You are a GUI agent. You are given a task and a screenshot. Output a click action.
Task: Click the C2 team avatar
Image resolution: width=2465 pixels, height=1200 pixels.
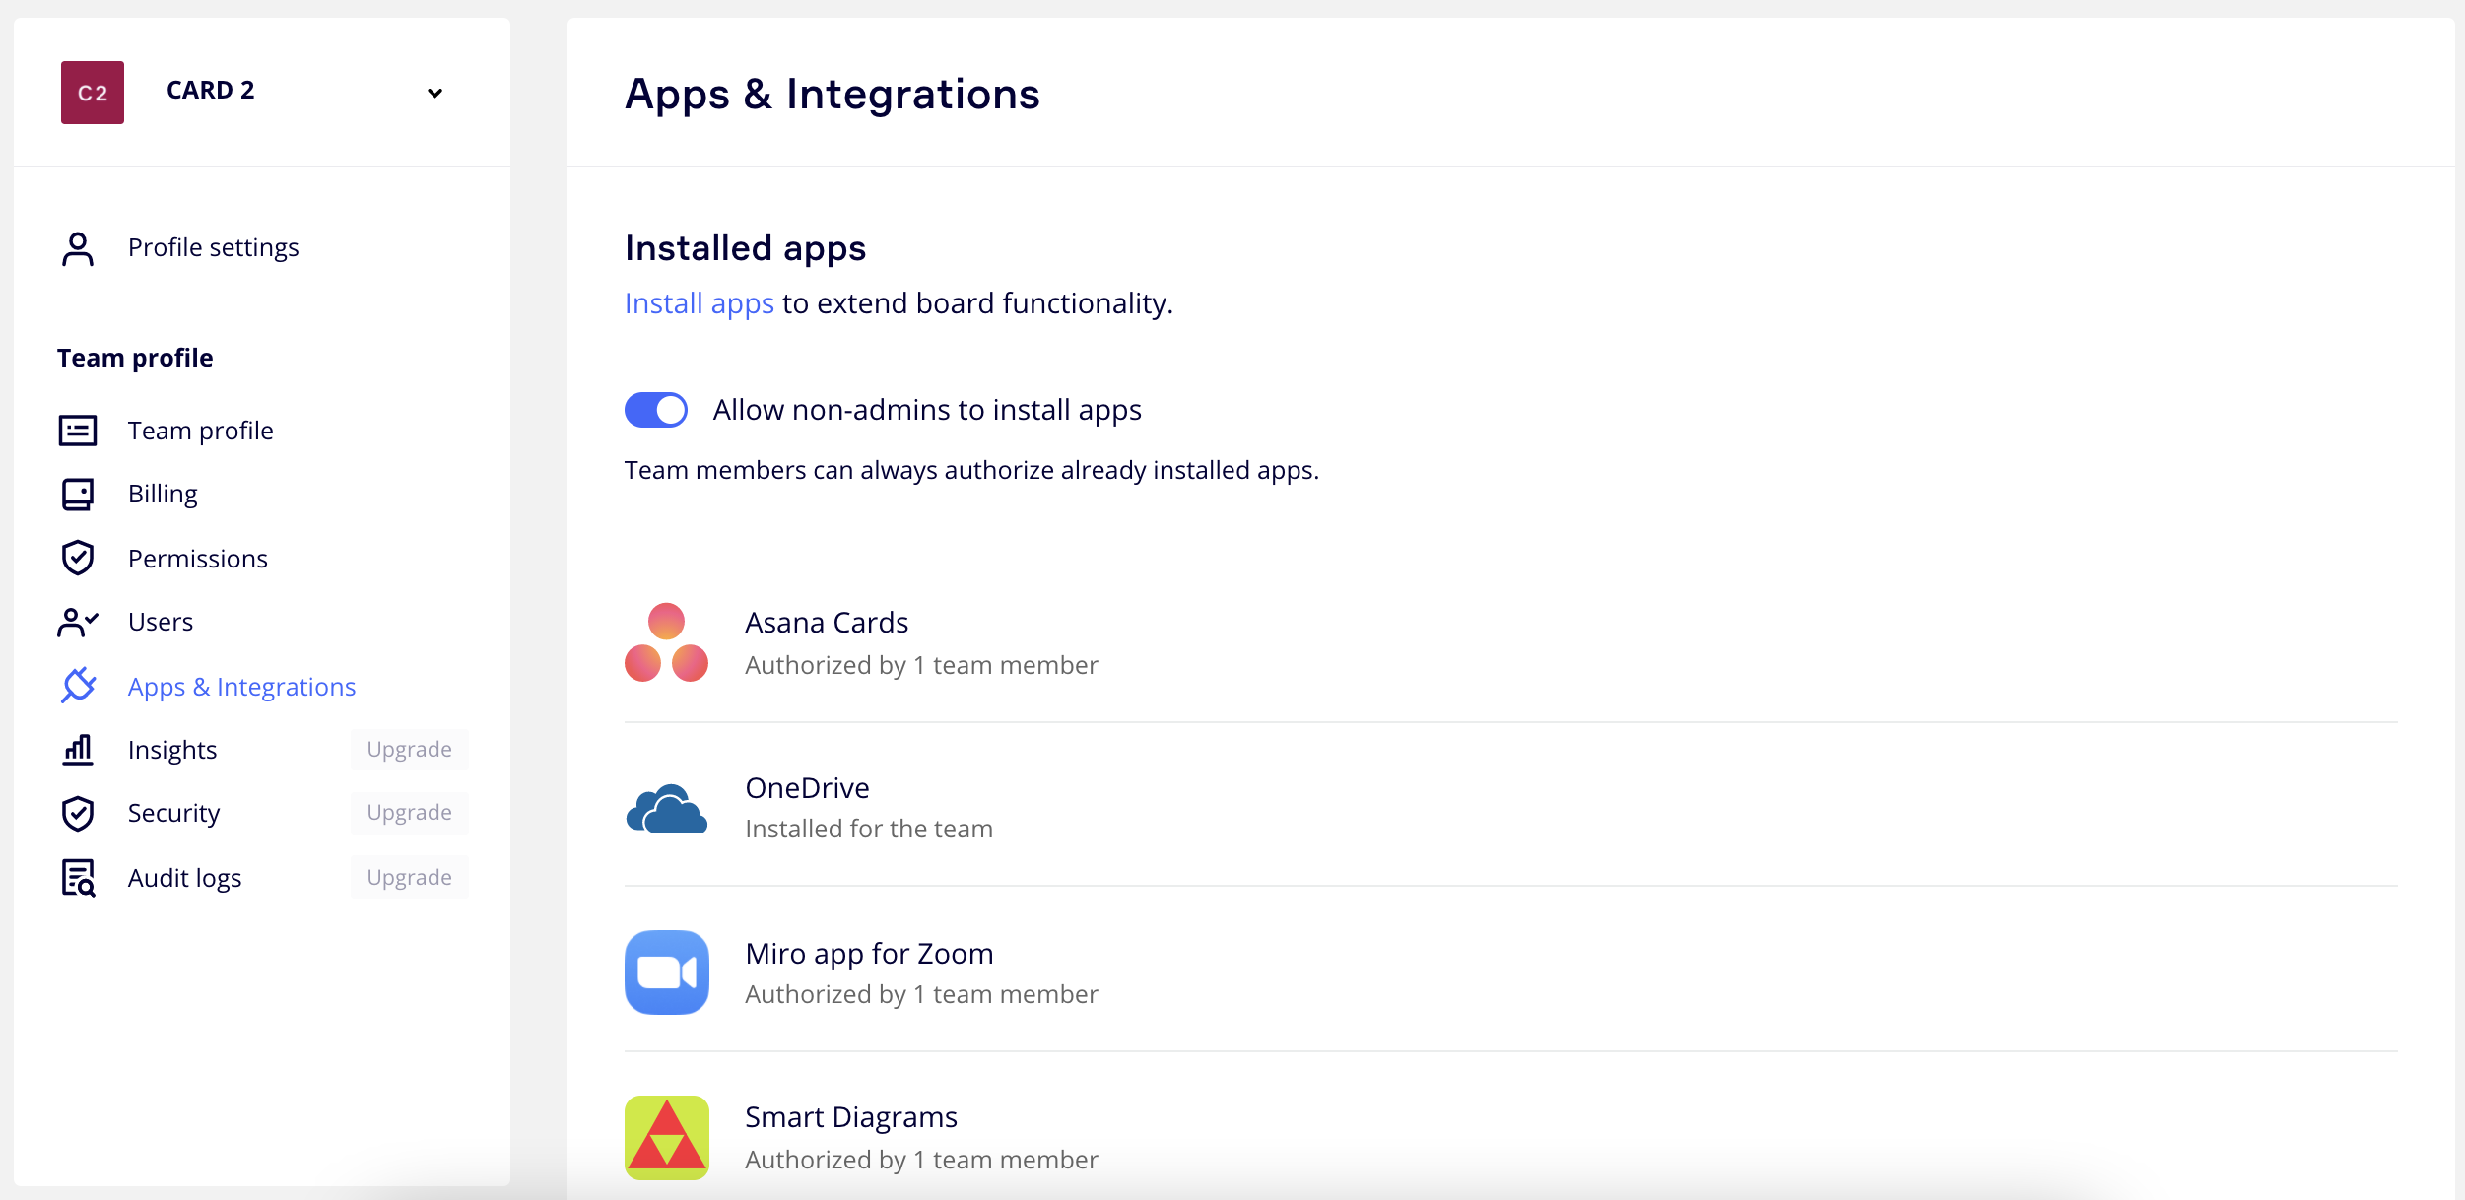[x=93, y=93]
